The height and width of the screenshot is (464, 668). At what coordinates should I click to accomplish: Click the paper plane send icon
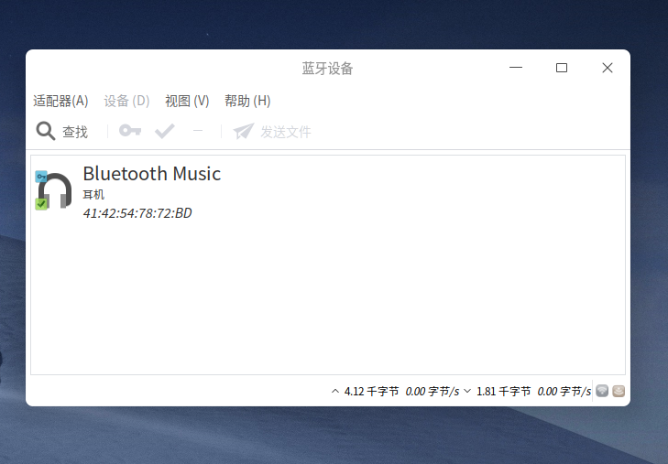click(244, 132)
